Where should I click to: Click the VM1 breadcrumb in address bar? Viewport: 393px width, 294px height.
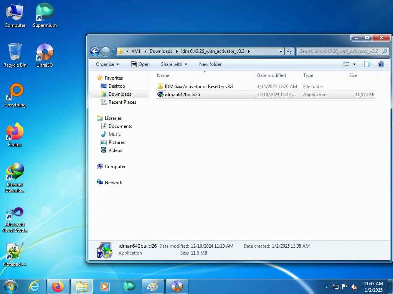click(x=136, y=51)
